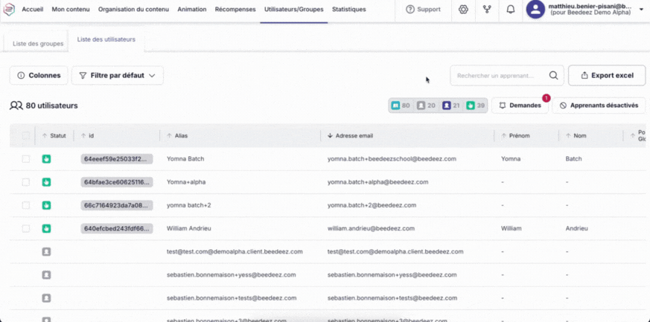Click the branch/fork icon in header
Image resolution: width=650 pixels, height=322 pixels.
(x=487, y=10)
